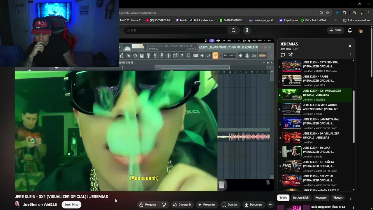Start voice search with the microphone icon
The width and height of the screenshot is (373, 210).
pos(247,30)
